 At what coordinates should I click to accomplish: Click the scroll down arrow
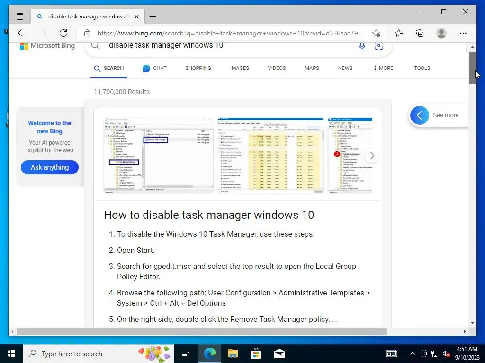click(x=472, y=323)
